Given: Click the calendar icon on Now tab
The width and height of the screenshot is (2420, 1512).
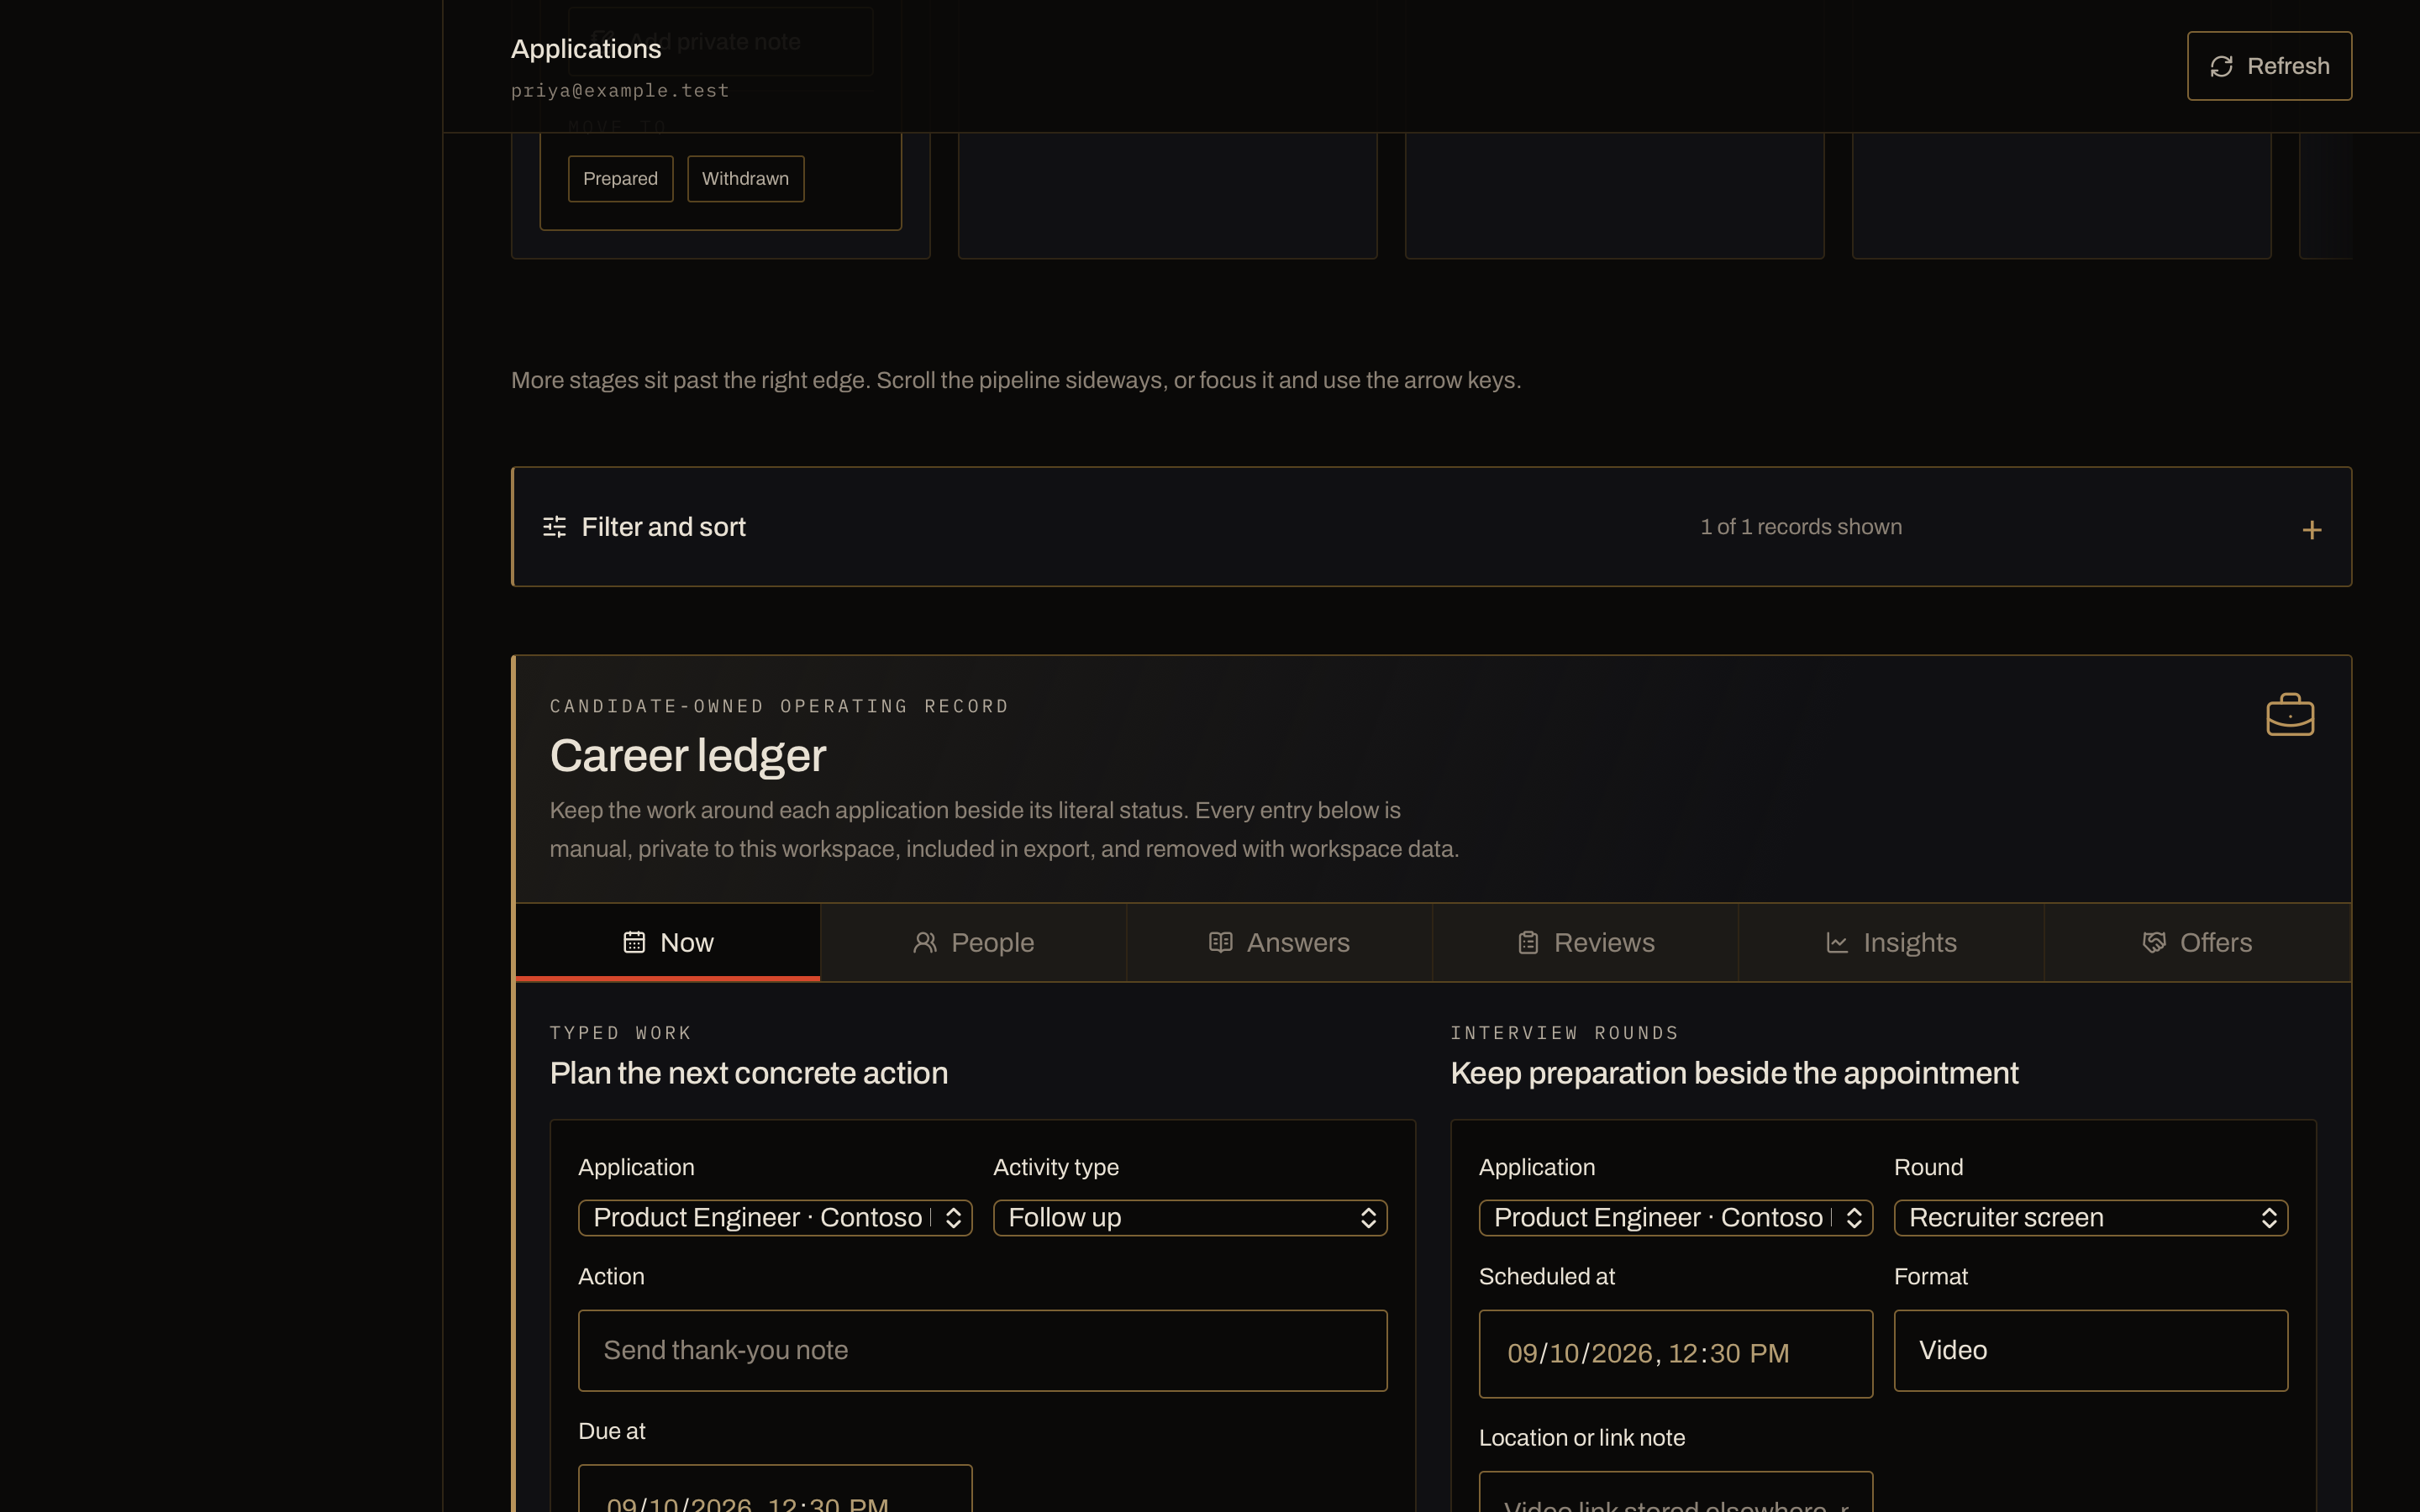Looking at the screenshot, I should [634, 942].
